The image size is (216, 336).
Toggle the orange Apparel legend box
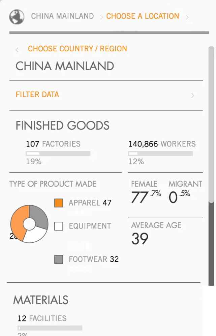pos(59,203)
